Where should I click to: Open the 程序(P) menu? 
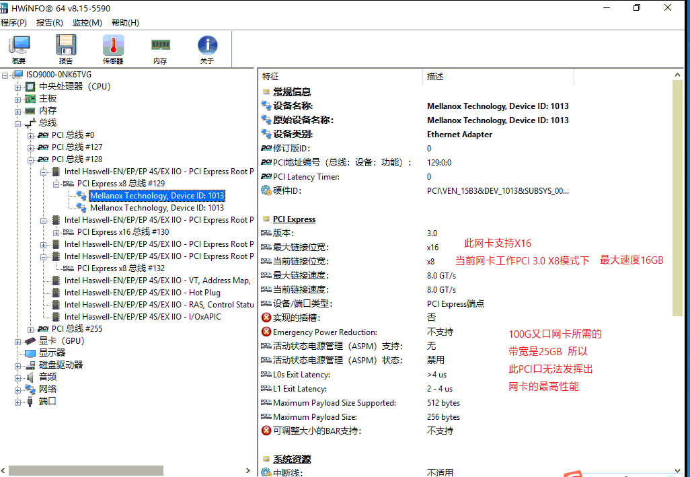(13, 22)
